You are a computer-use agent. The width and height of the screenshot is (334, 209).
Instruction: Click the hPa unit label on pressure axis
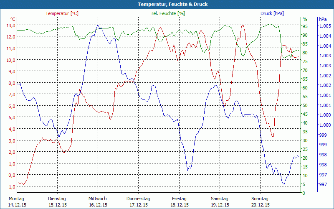[323, 19]
